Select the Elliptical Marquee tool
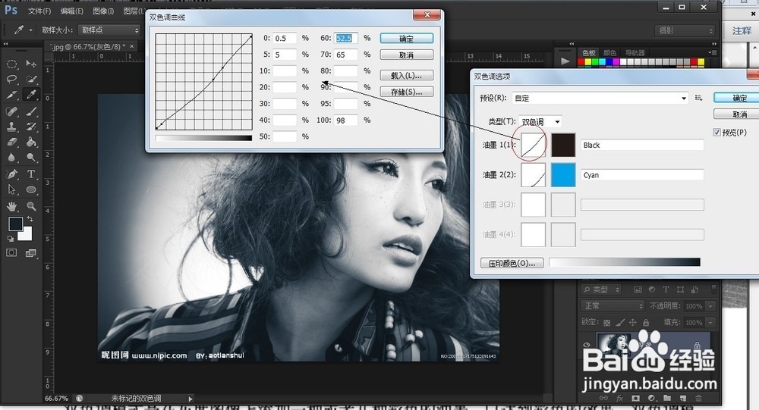 tap(11, 64)
